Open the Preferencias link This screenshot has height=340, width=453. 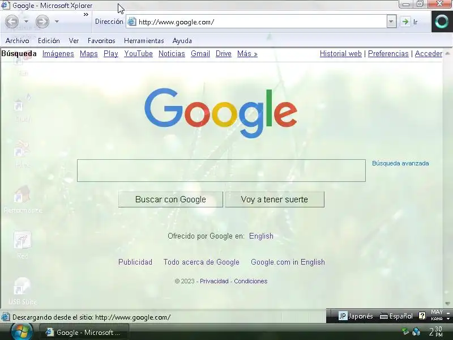pos(388,53)
